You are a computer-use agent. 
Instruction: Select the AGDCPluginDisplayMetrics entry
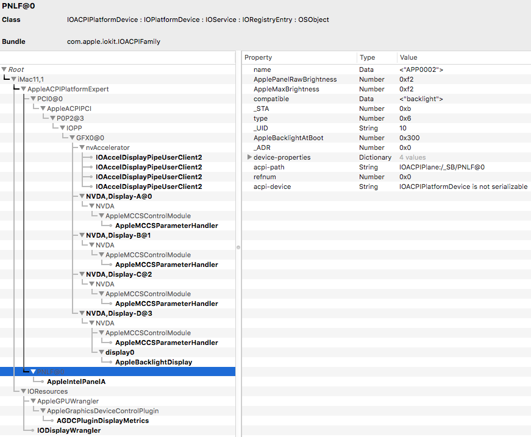click(103, 421)
